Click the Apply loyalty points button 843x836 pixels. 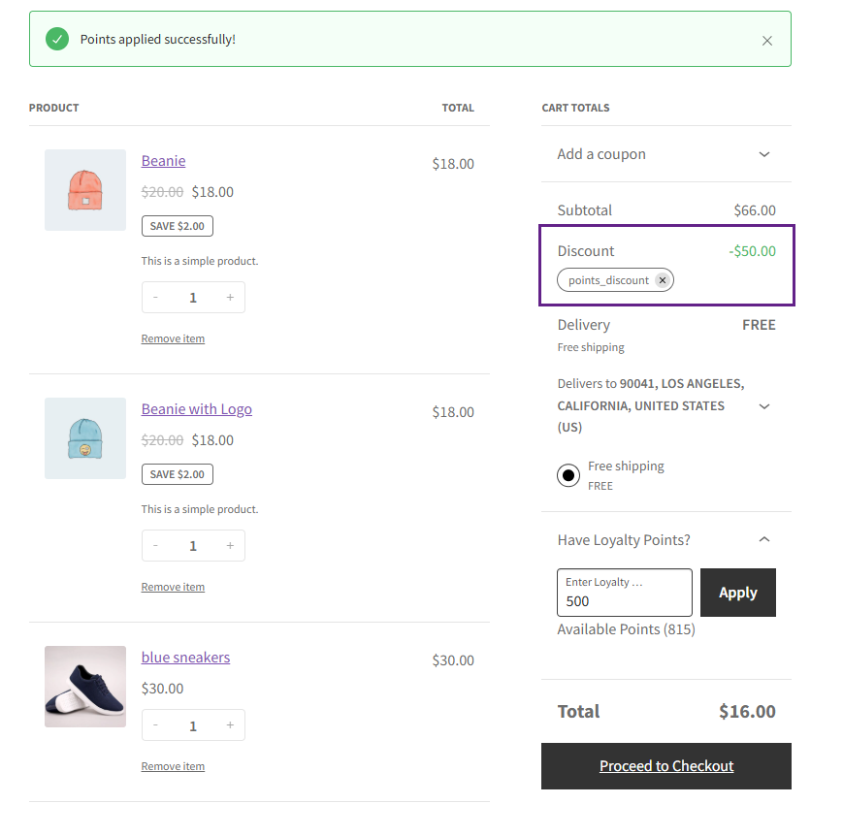click(x=737, y=593)
